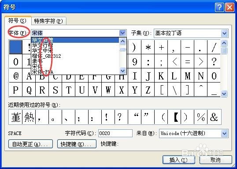The height and width of the screenshot is (169, 237).
Task: Select the caret ^ symbol cell
Action: coord(201,90)
